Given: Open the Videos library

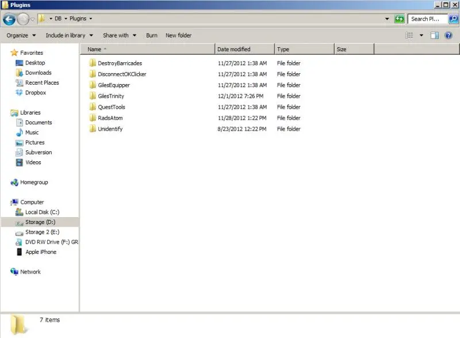Looking at the screenshot, I should click(33, 163).
